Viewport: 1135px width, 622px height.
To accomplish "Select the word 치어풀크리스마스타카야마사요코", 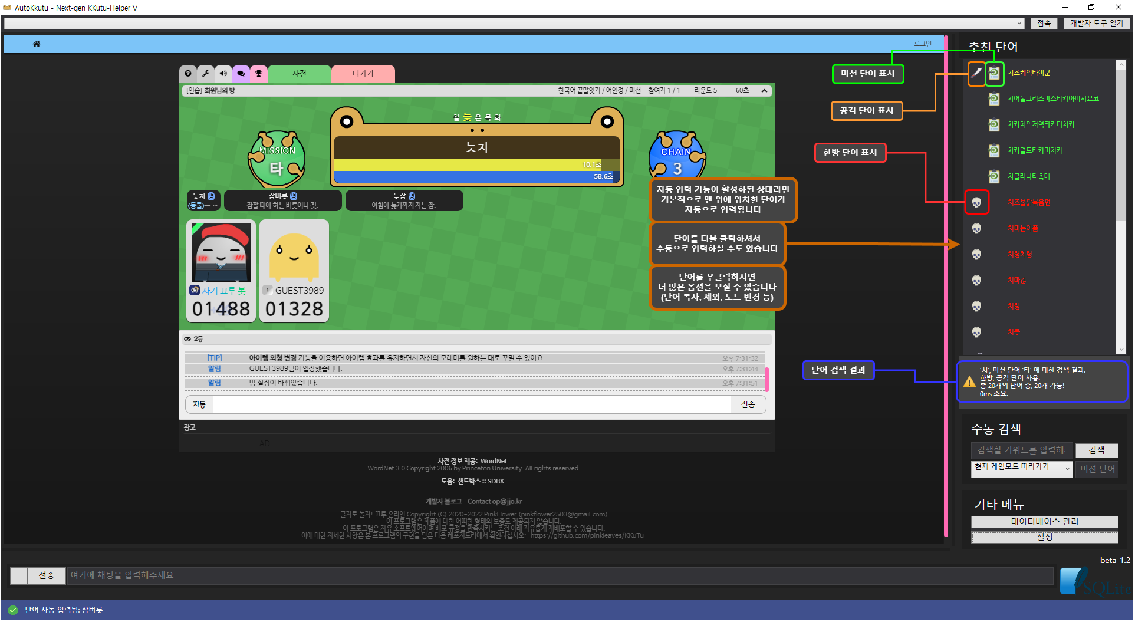I will 1053,99.
